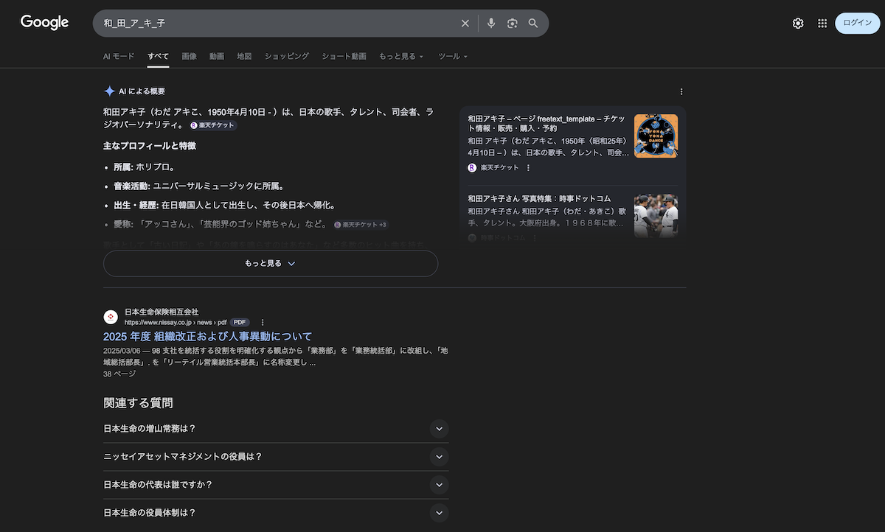Screen dimensions: 885x532
Task: Open Google Lens image search
Action: pos(513,24)
